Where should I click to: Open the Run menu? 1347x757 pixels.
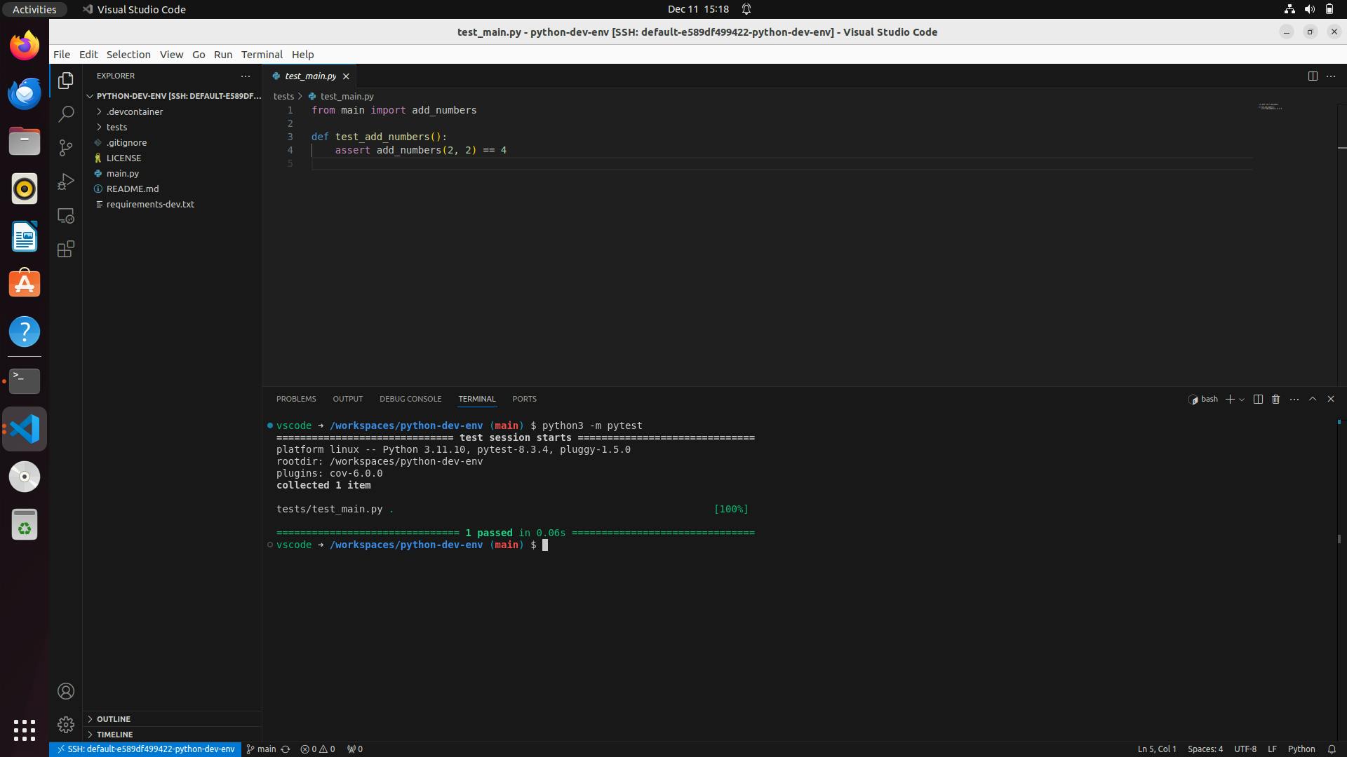[223, 54]
